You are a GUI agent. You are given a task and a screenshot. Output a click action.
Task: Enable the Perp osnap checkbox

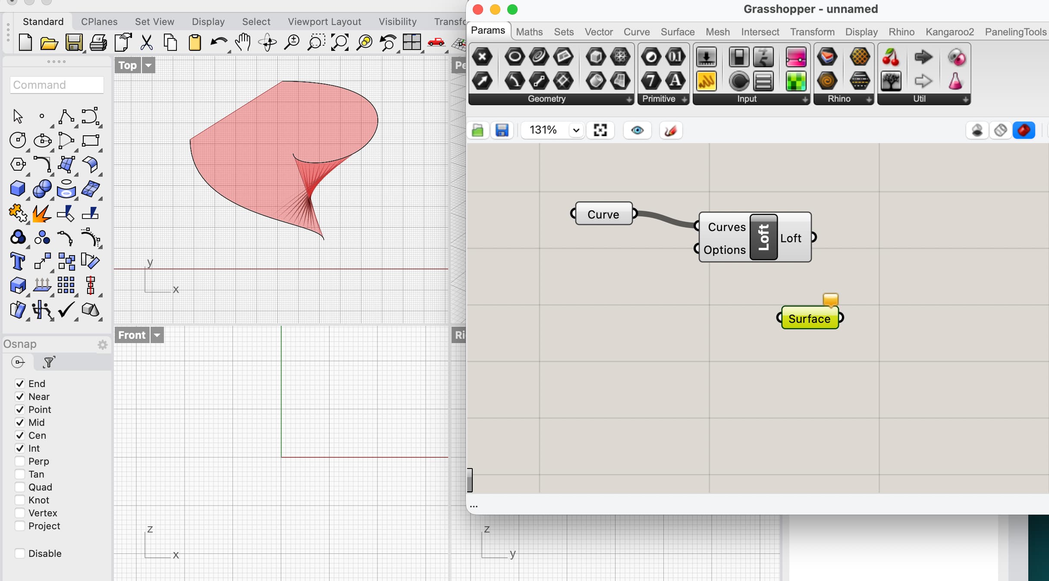tap(19, 461)
